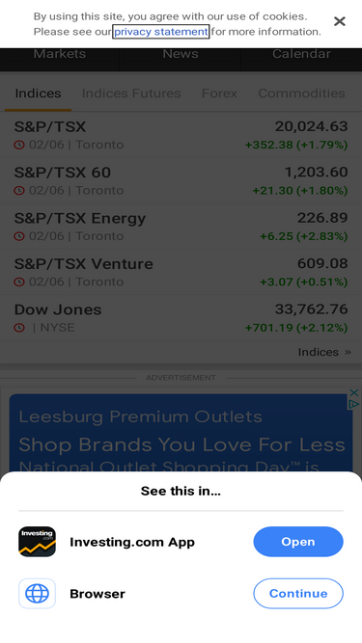Open the News menu item
Viewport: 362px width, 643px height.
point(181,54)
